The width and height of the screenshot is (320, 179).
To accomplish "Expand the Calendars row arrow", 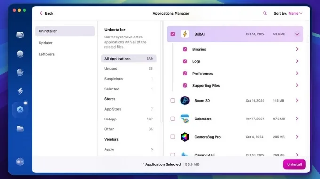I will tap(297, 119).
